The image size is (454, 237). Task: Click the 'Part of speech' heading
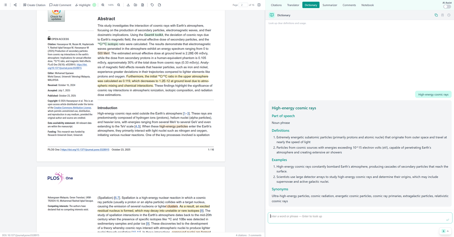pyautogui.click(x=283, y=116)
